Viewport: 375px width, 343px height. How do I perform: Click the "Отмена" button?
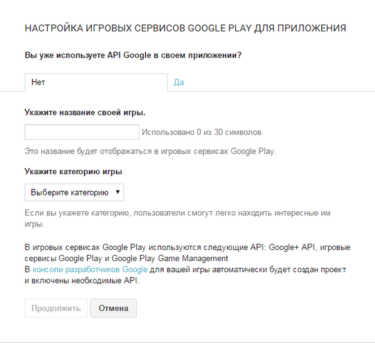[113, 308]
